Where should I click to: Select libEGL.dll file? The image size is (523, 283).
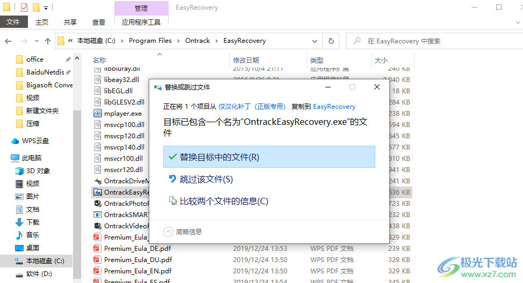click(x=118, y=91)
